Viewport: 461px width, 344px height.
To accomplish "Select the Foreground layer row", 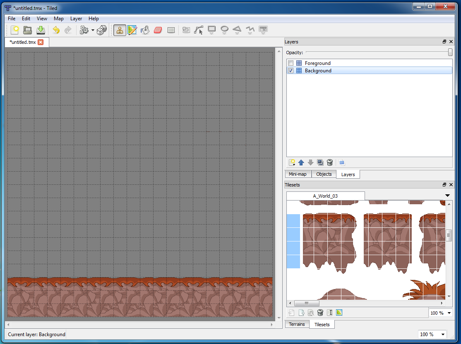I will click(x=369, y=63).
